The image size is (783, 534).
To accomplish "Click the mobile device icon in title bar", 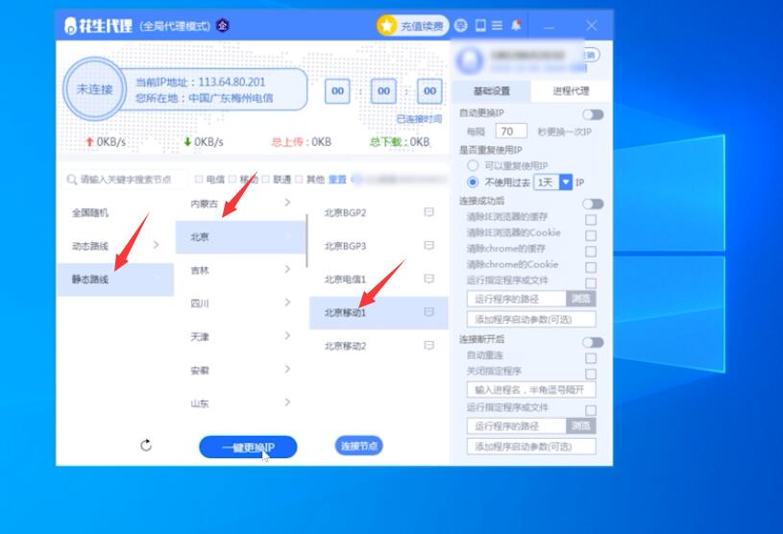I will pos(479,26).
